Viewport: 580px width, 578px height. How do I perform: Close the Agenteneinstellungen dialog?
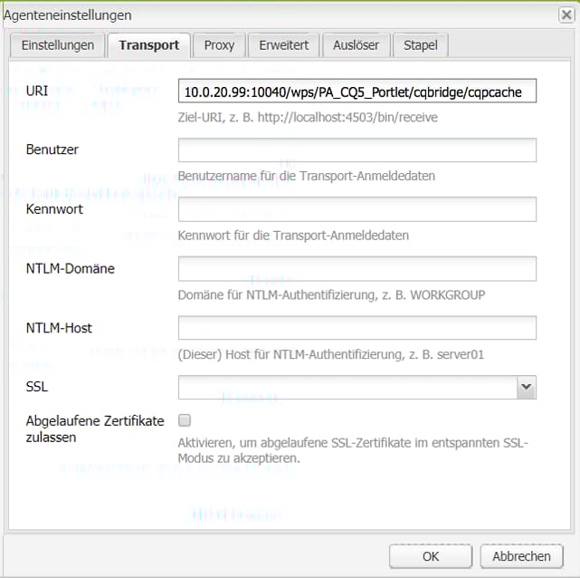tap(566, 15)
